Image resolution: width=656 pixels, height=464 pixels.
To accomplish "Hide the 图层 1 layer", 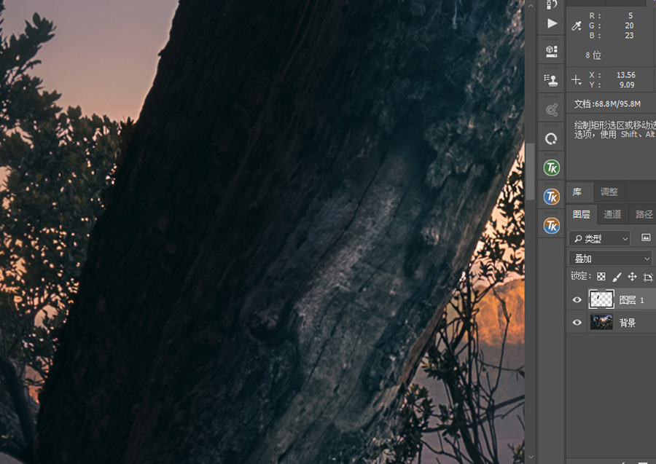I will pyautogui.click(x=577, y=299).
